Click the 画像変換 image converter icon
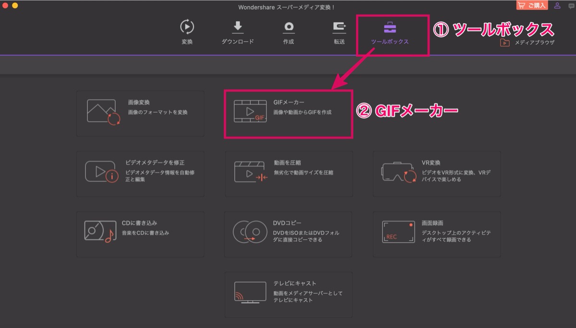Image resolution: width=576 pixels, height=328 pixels. pos(104,112)
